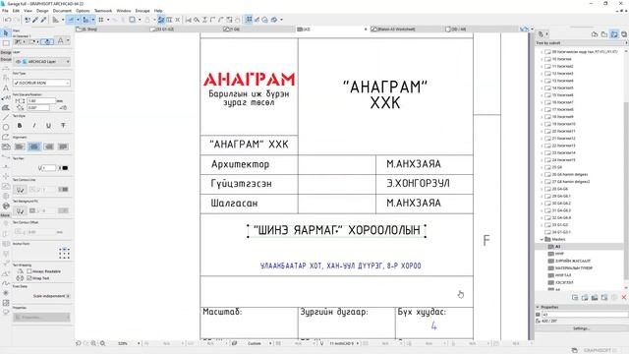This screenshot has height=354, width=629.
Task: Click the Design tab in the toolbox
Action: (6, 52)
